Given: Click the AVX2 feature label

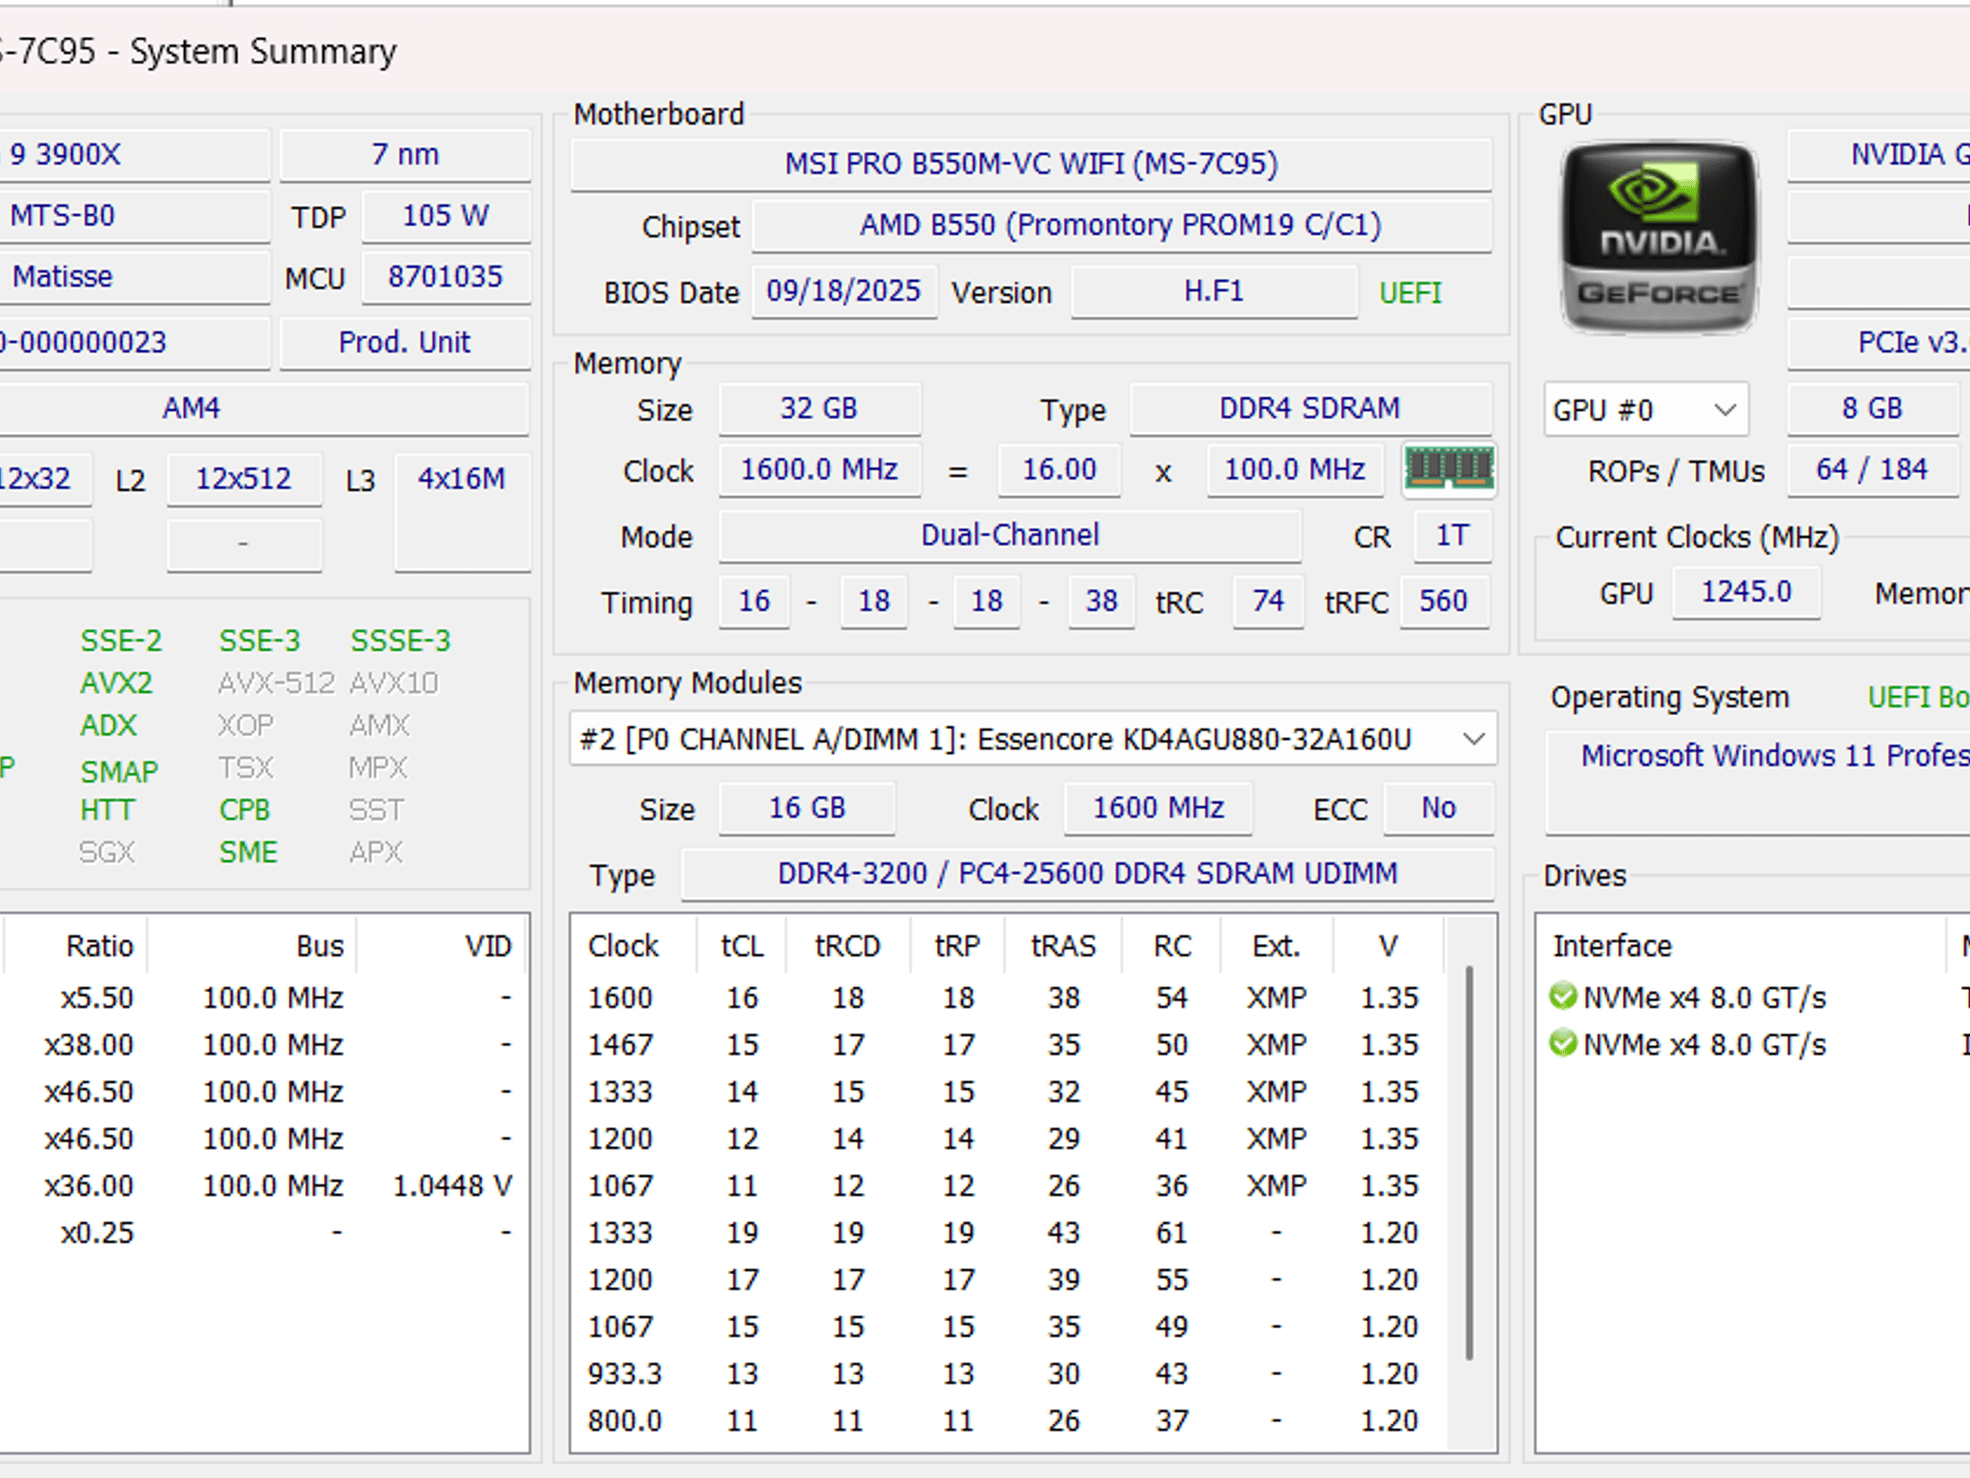Looking at the screenshot, I should point(116,683).
